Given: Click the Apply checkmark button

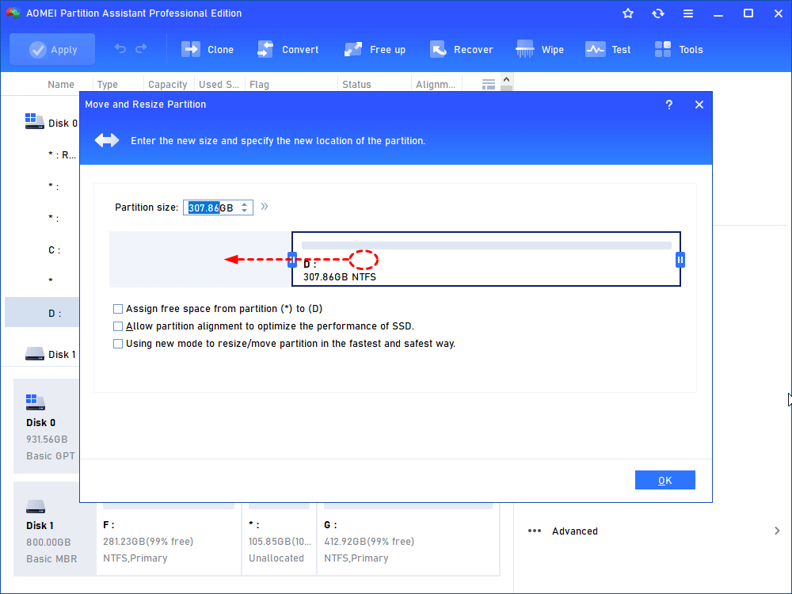Looking at the screenshot, I should 52,49.
